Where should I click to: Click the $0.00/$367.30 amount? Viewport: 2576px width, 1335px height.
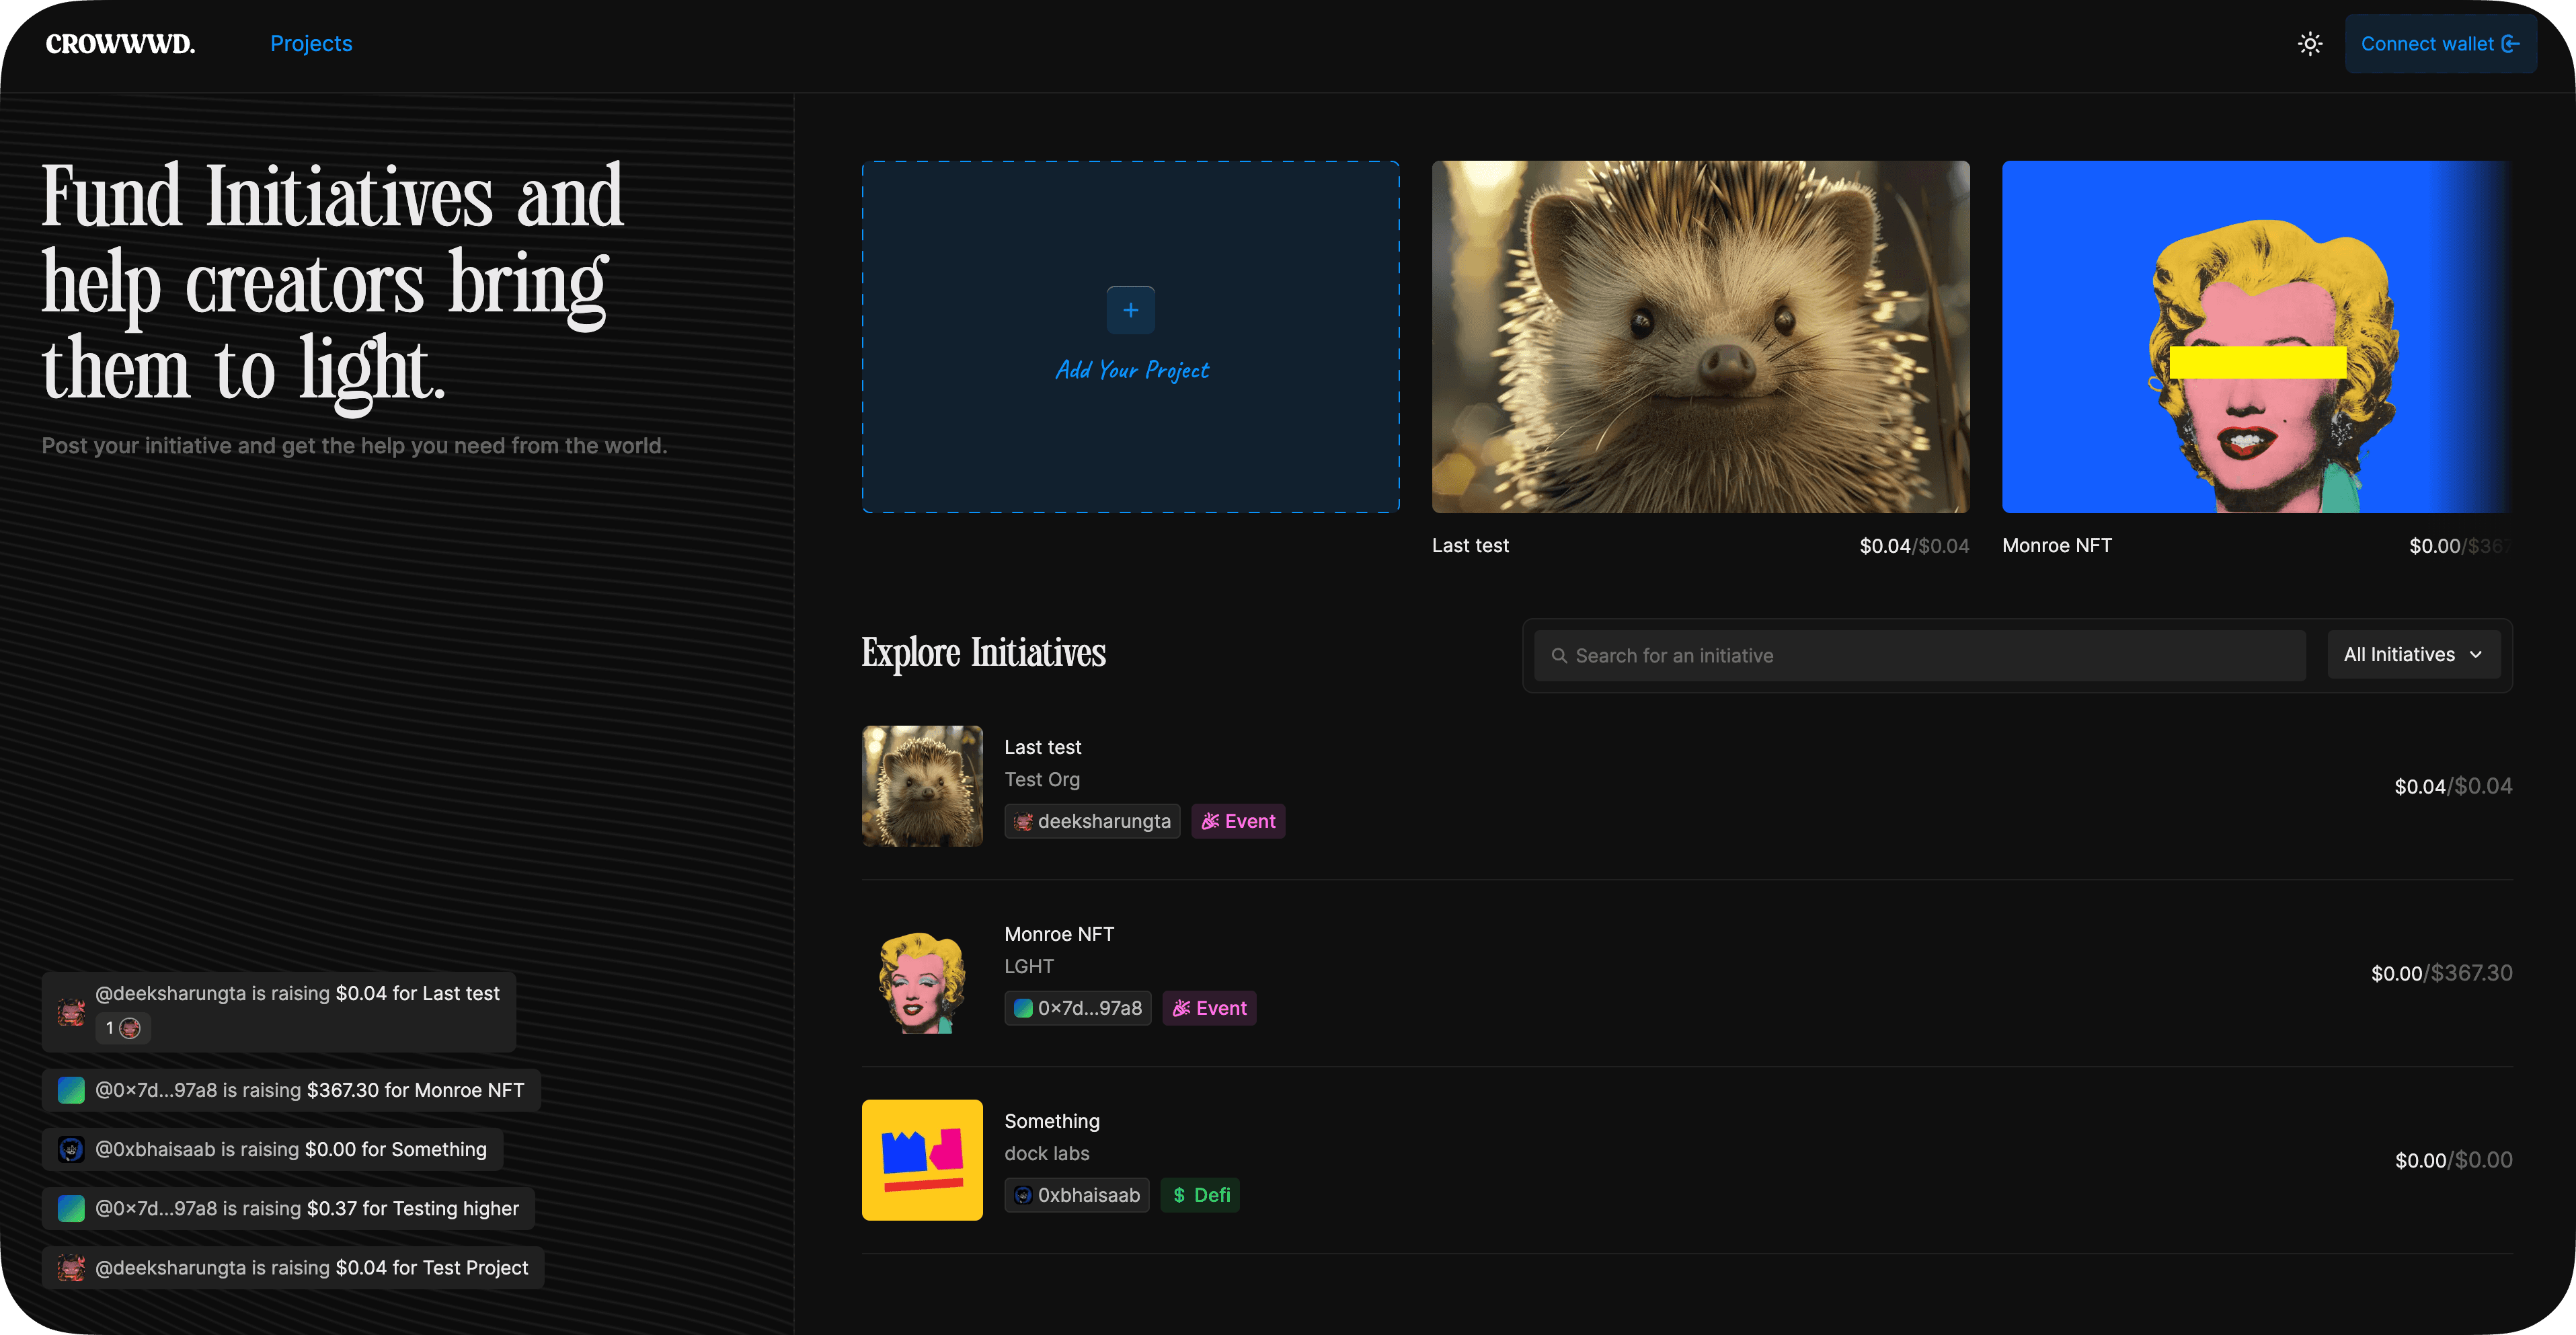click(2442, 973)
